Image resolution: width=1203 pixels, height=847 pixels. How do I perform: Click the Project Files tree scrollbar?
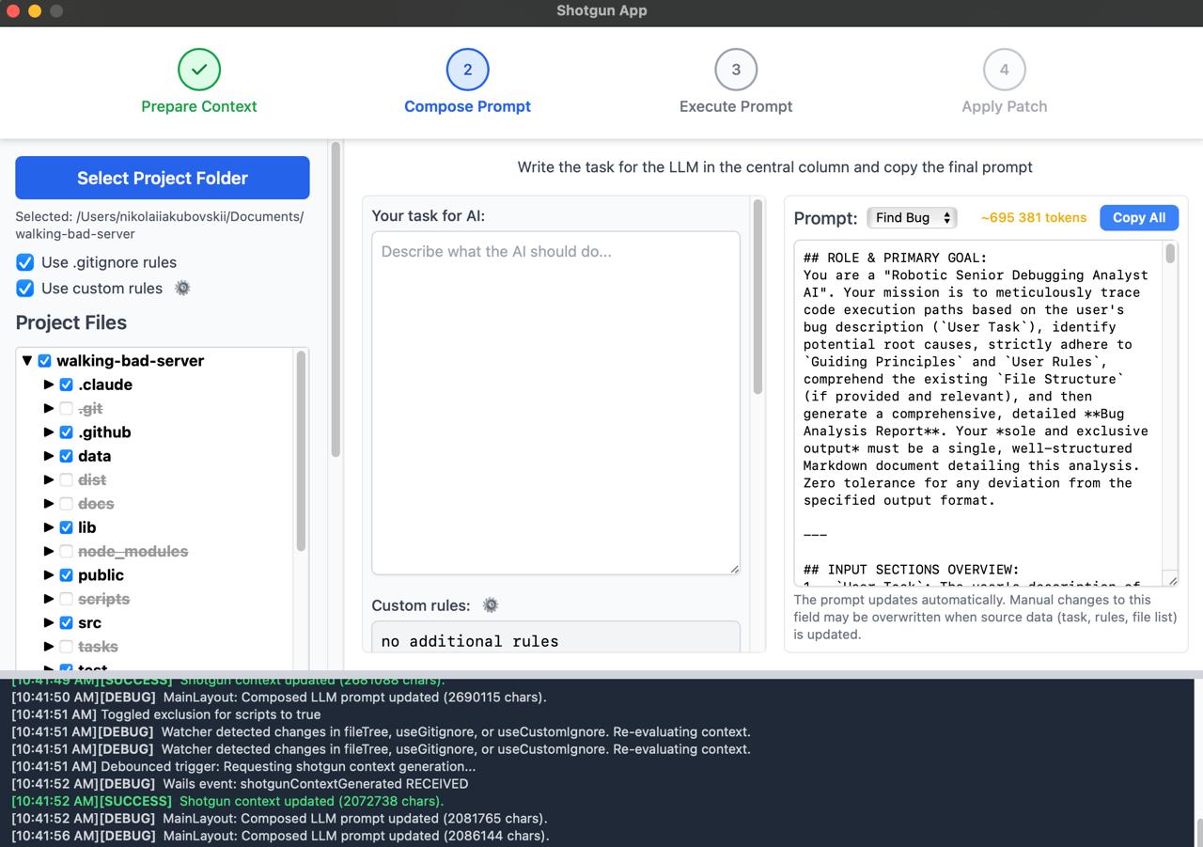pos(301,451)
